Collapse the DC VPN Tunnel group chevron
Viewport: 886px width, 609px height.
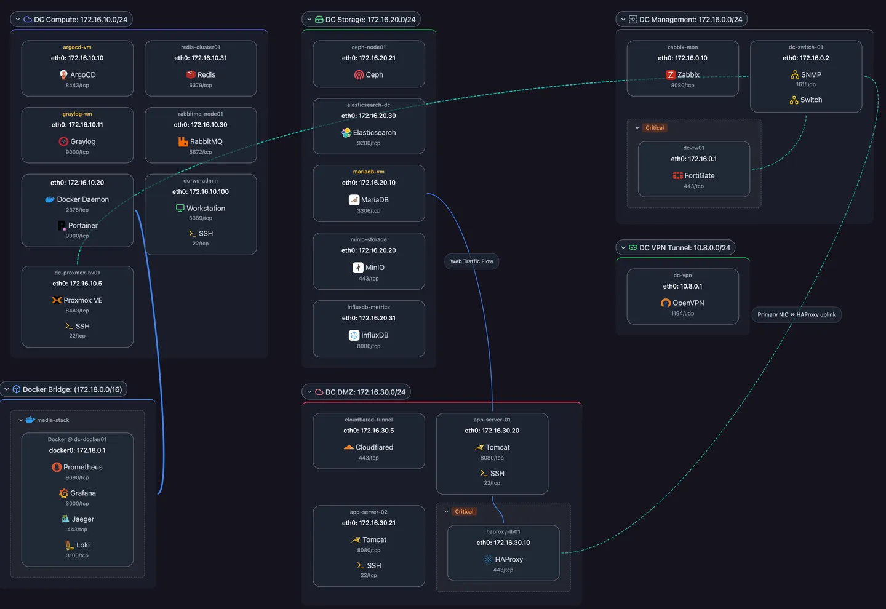pos(623,248)
